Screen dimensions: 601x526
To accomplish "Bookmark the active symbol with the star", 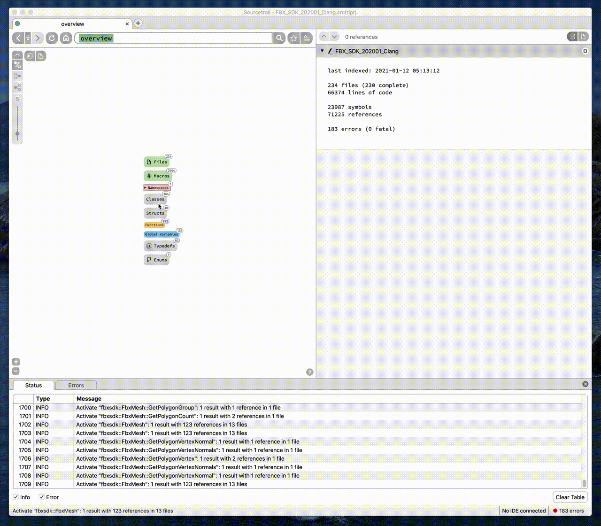I will coord(294,38).
